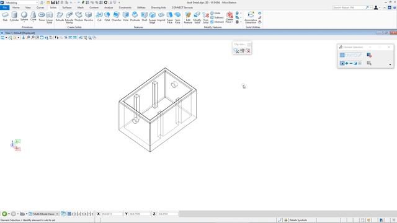Click the green back navigation button
Viewport: 397px width, 223px height.
click(x=4, y=214)
